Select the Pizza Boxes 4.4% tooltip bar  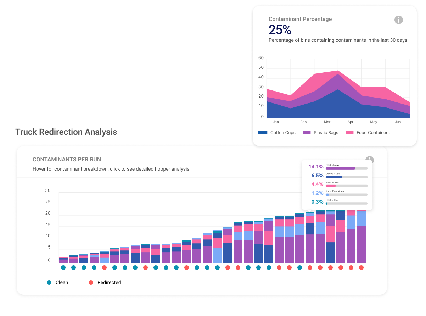point(346,186)
